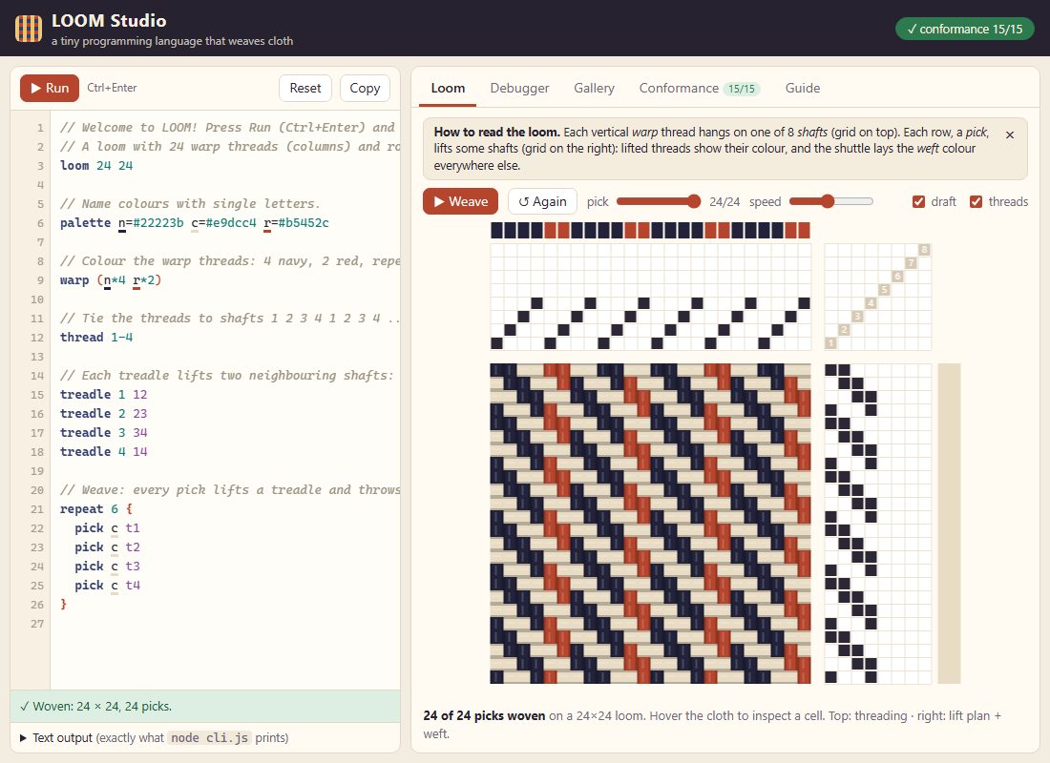Run the LOOM program
The image size is (1050, 763).
pos(50,89)
